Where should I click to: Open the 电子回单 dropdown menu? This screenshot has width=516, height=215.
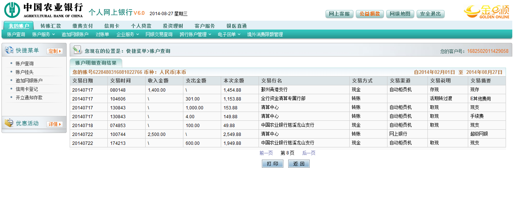point(229,34)
